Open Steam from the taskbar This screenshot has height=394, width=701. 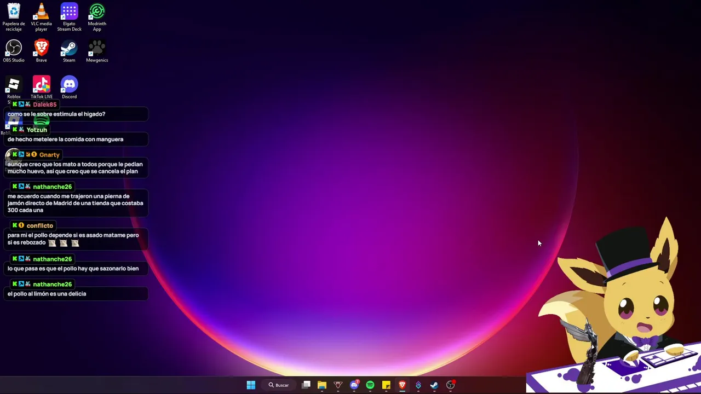(x=434, y=385)
